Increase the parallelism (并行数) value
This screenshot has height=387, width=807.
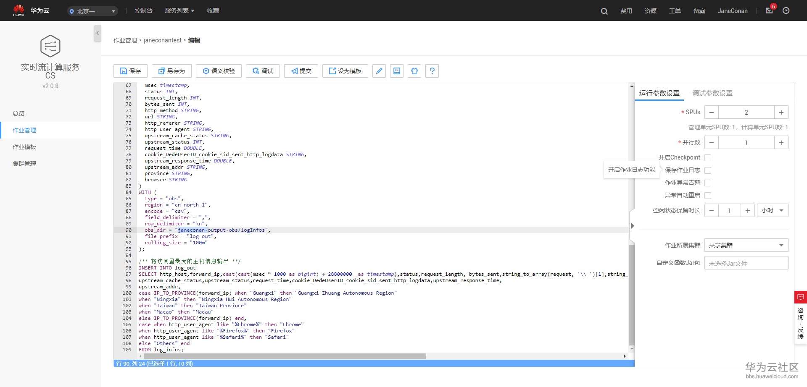point(781,143)
